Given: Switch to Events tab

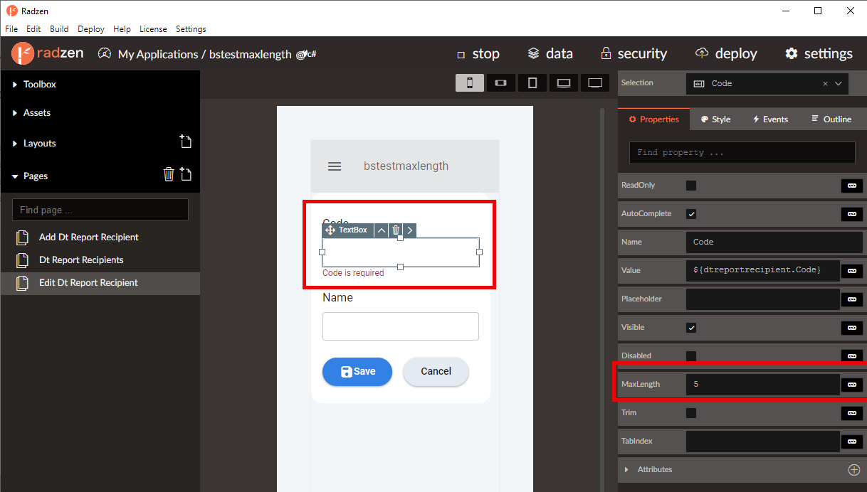Looking at the screenshot, I should [770, 119].
